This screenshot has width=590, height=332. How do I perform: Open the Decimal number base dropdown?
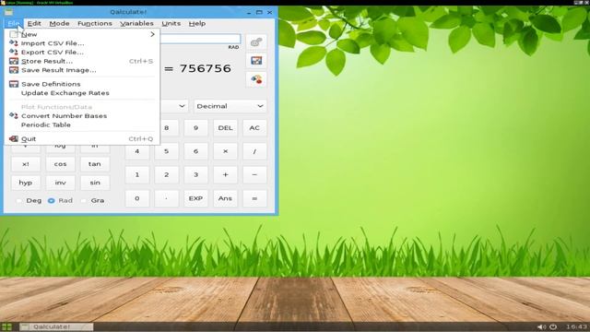230,106
